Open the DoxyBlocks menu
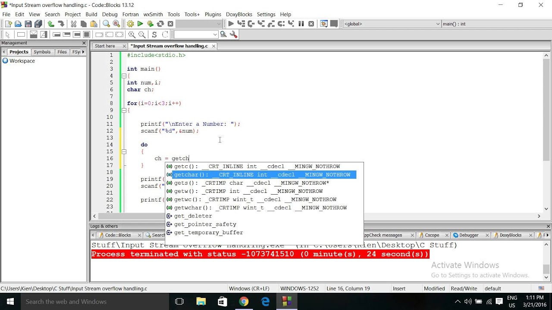This screenshot has width=552, height=310. pyautogui.click(x=239, y=14)
